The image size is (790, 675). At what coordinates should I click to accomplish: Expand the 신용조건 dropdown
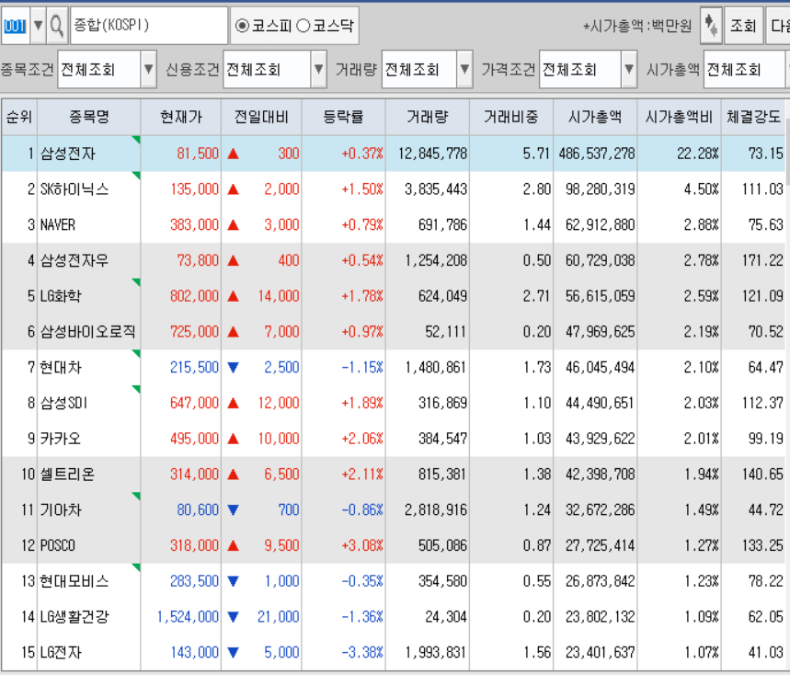point(318,70)
